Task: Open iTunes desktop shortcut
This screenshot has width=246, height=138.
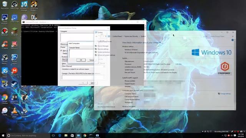Action: (x=5, y=112)
